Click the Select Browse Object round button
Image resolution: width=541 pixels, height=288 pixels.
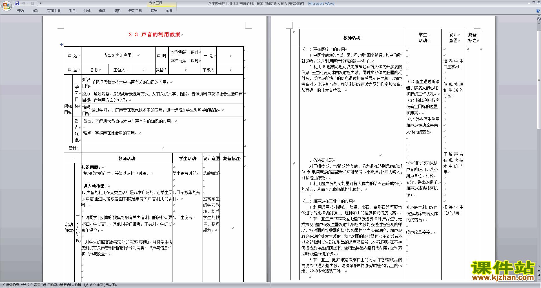coord(539,275)
